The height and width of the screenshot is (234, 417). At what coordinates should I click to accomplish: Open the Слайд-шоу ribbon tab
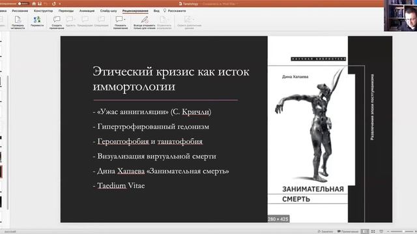(109, 11)
